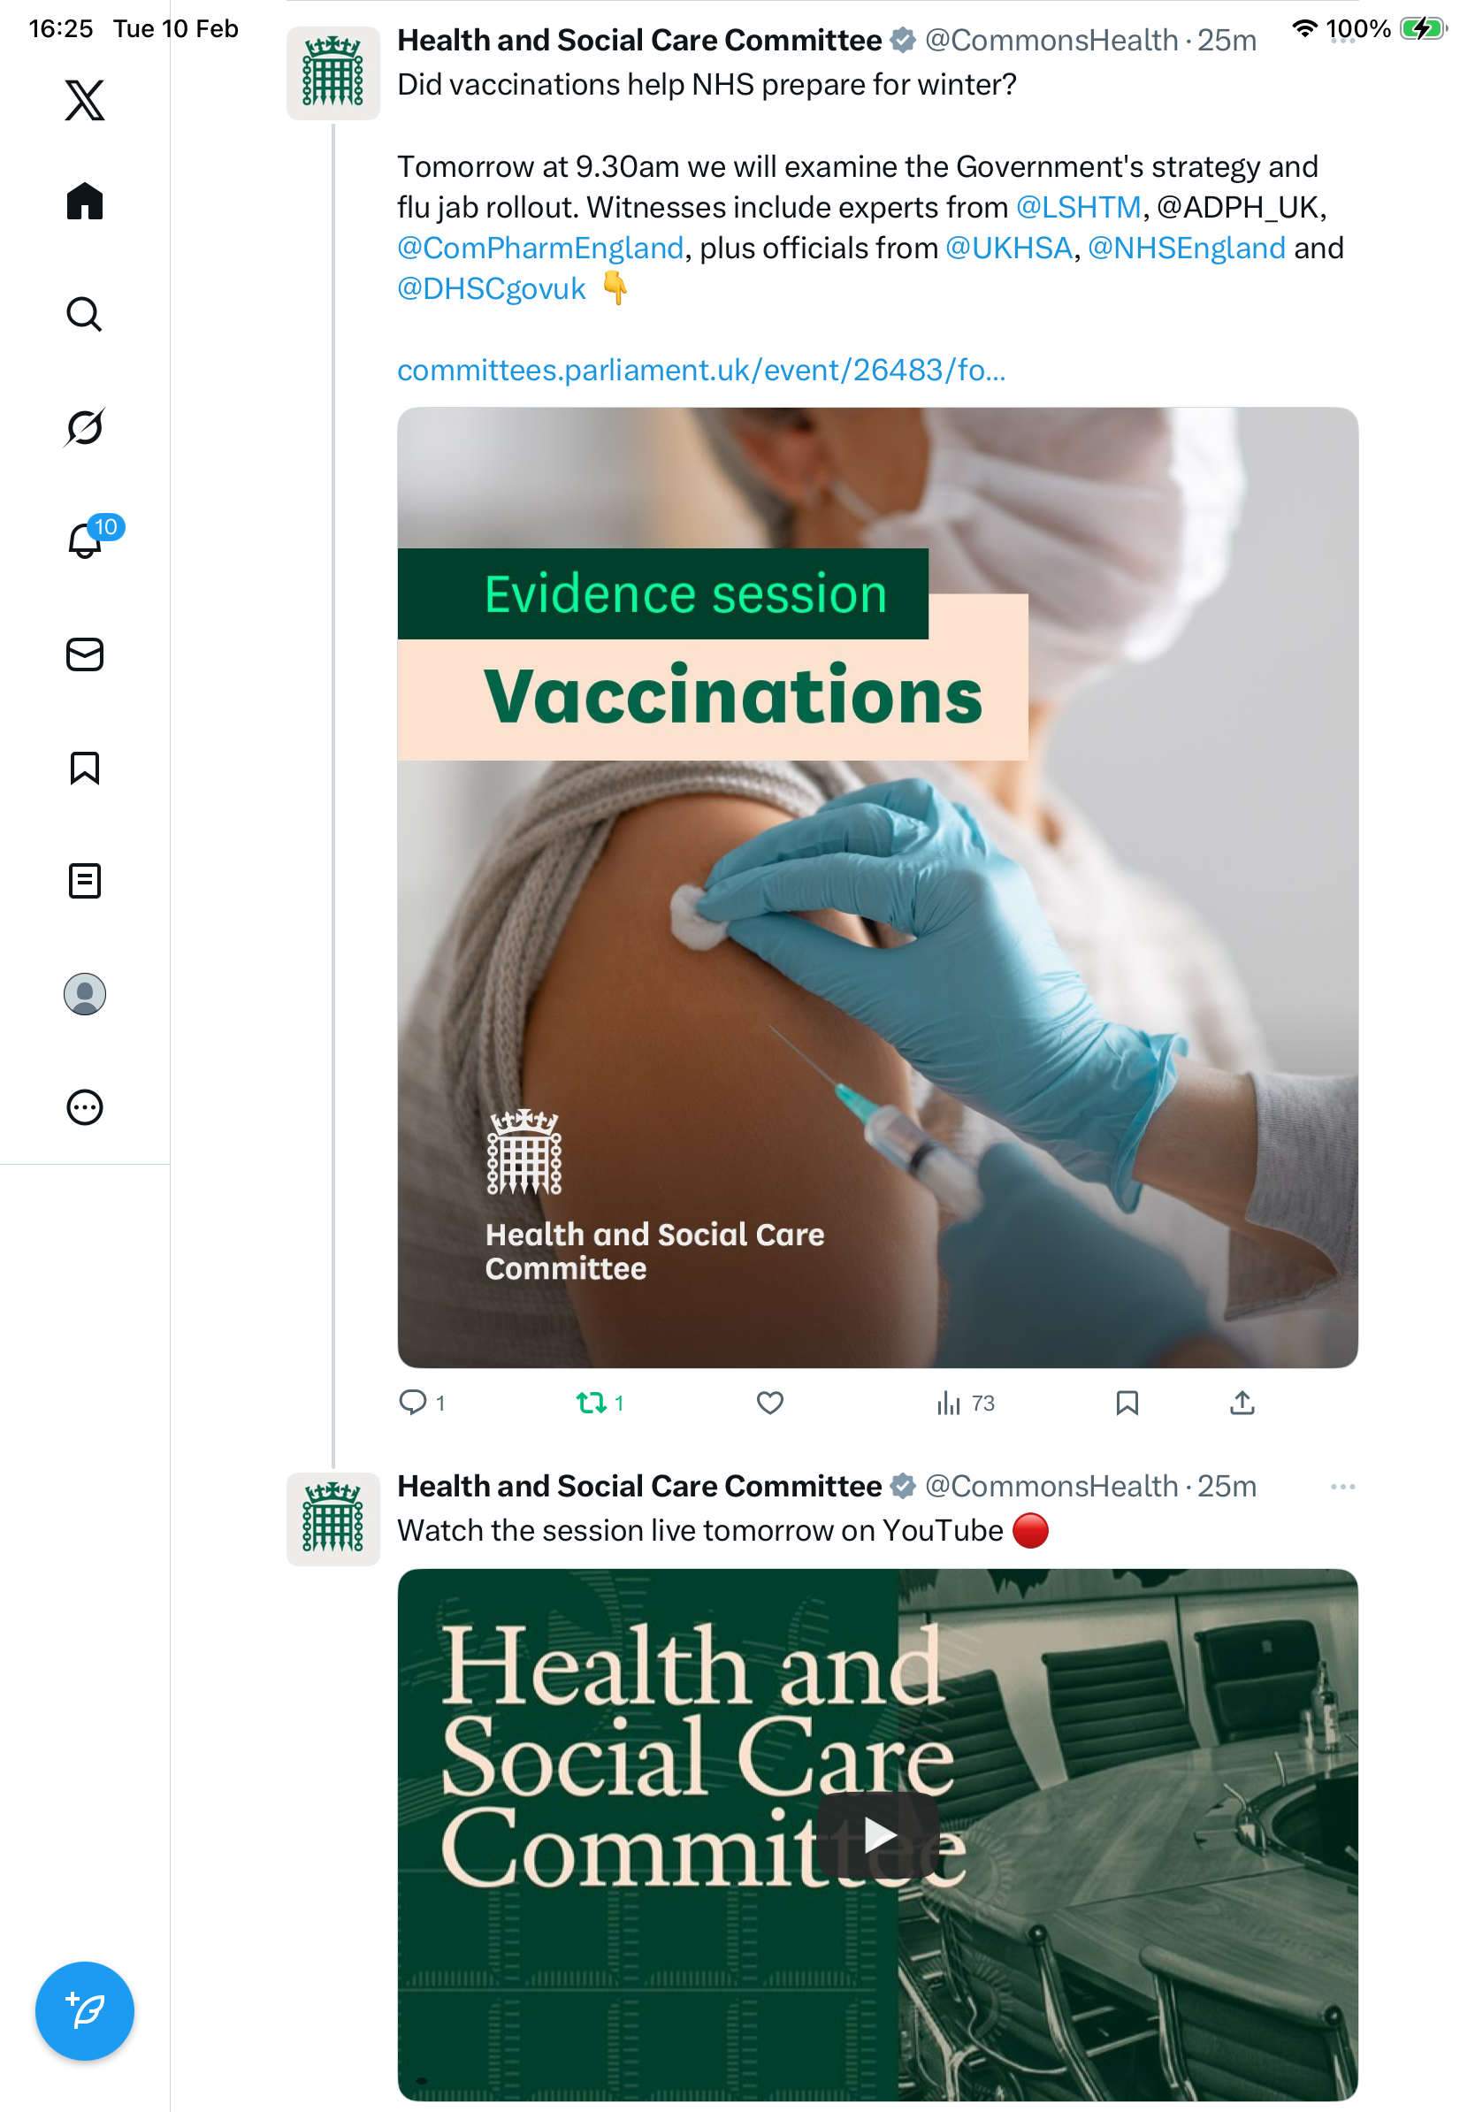Screen dimensions: 1475x2112
Task: Compose a new post
Action: coord(85,2011)
